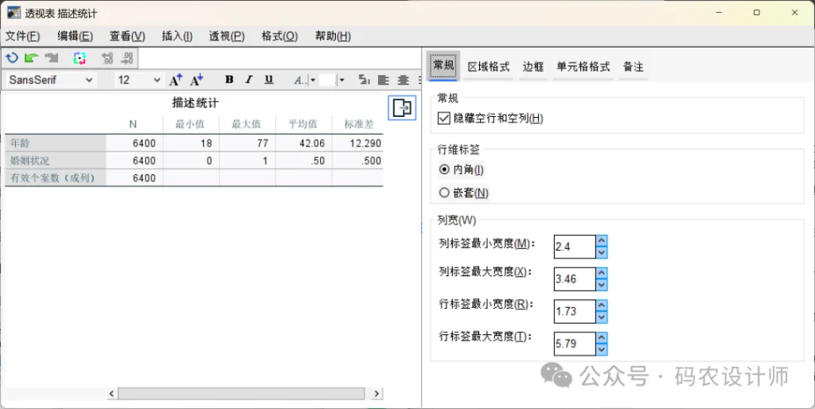Image resolution: width=815 pixels, height=409 pixels.
Task: Toggle bold formatting
Action: point(229,80)
